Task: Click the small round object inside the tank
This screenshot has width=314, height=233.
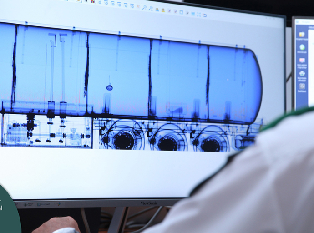Action: [x=109, y=87]
